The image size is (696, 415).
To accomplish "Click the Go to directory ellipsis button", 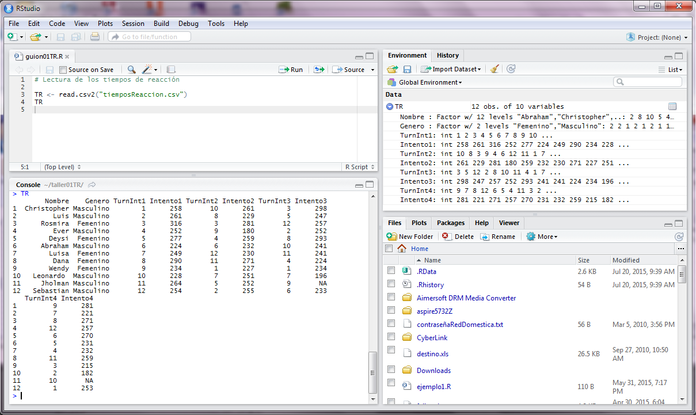I will tap(681, 249).
